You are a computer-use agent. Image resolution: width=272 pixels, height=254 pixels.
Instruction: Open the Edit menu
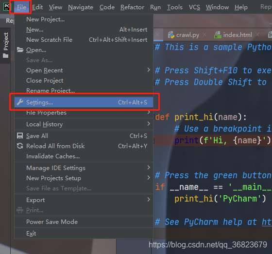point(37,7)
